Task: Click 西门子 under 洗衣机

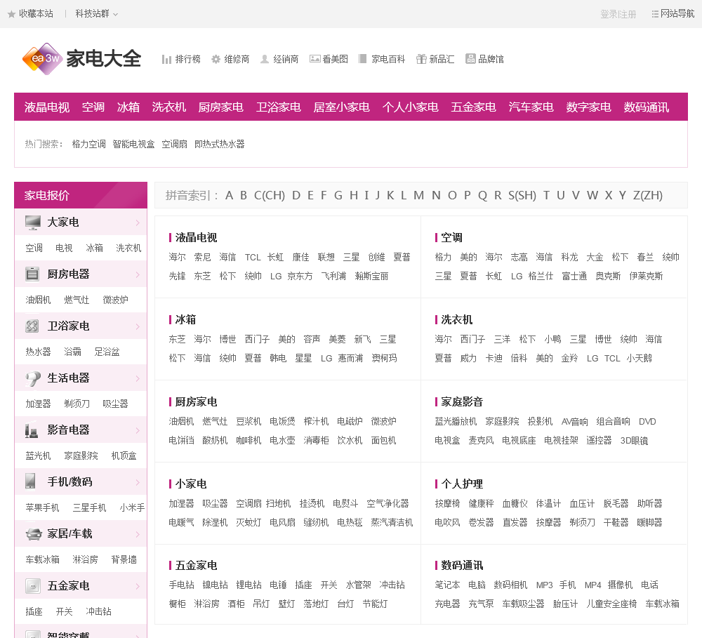Action: click(x=472, y=340)
